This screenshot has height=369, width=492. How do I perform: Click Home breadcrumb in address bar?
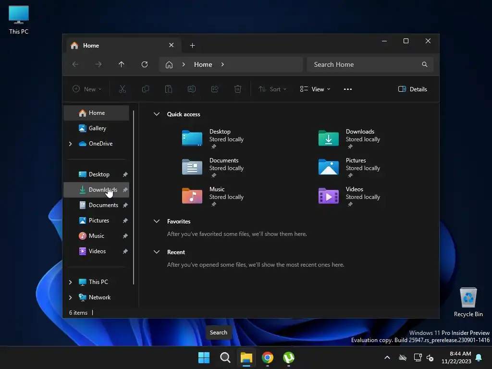[x=203, y=64]
